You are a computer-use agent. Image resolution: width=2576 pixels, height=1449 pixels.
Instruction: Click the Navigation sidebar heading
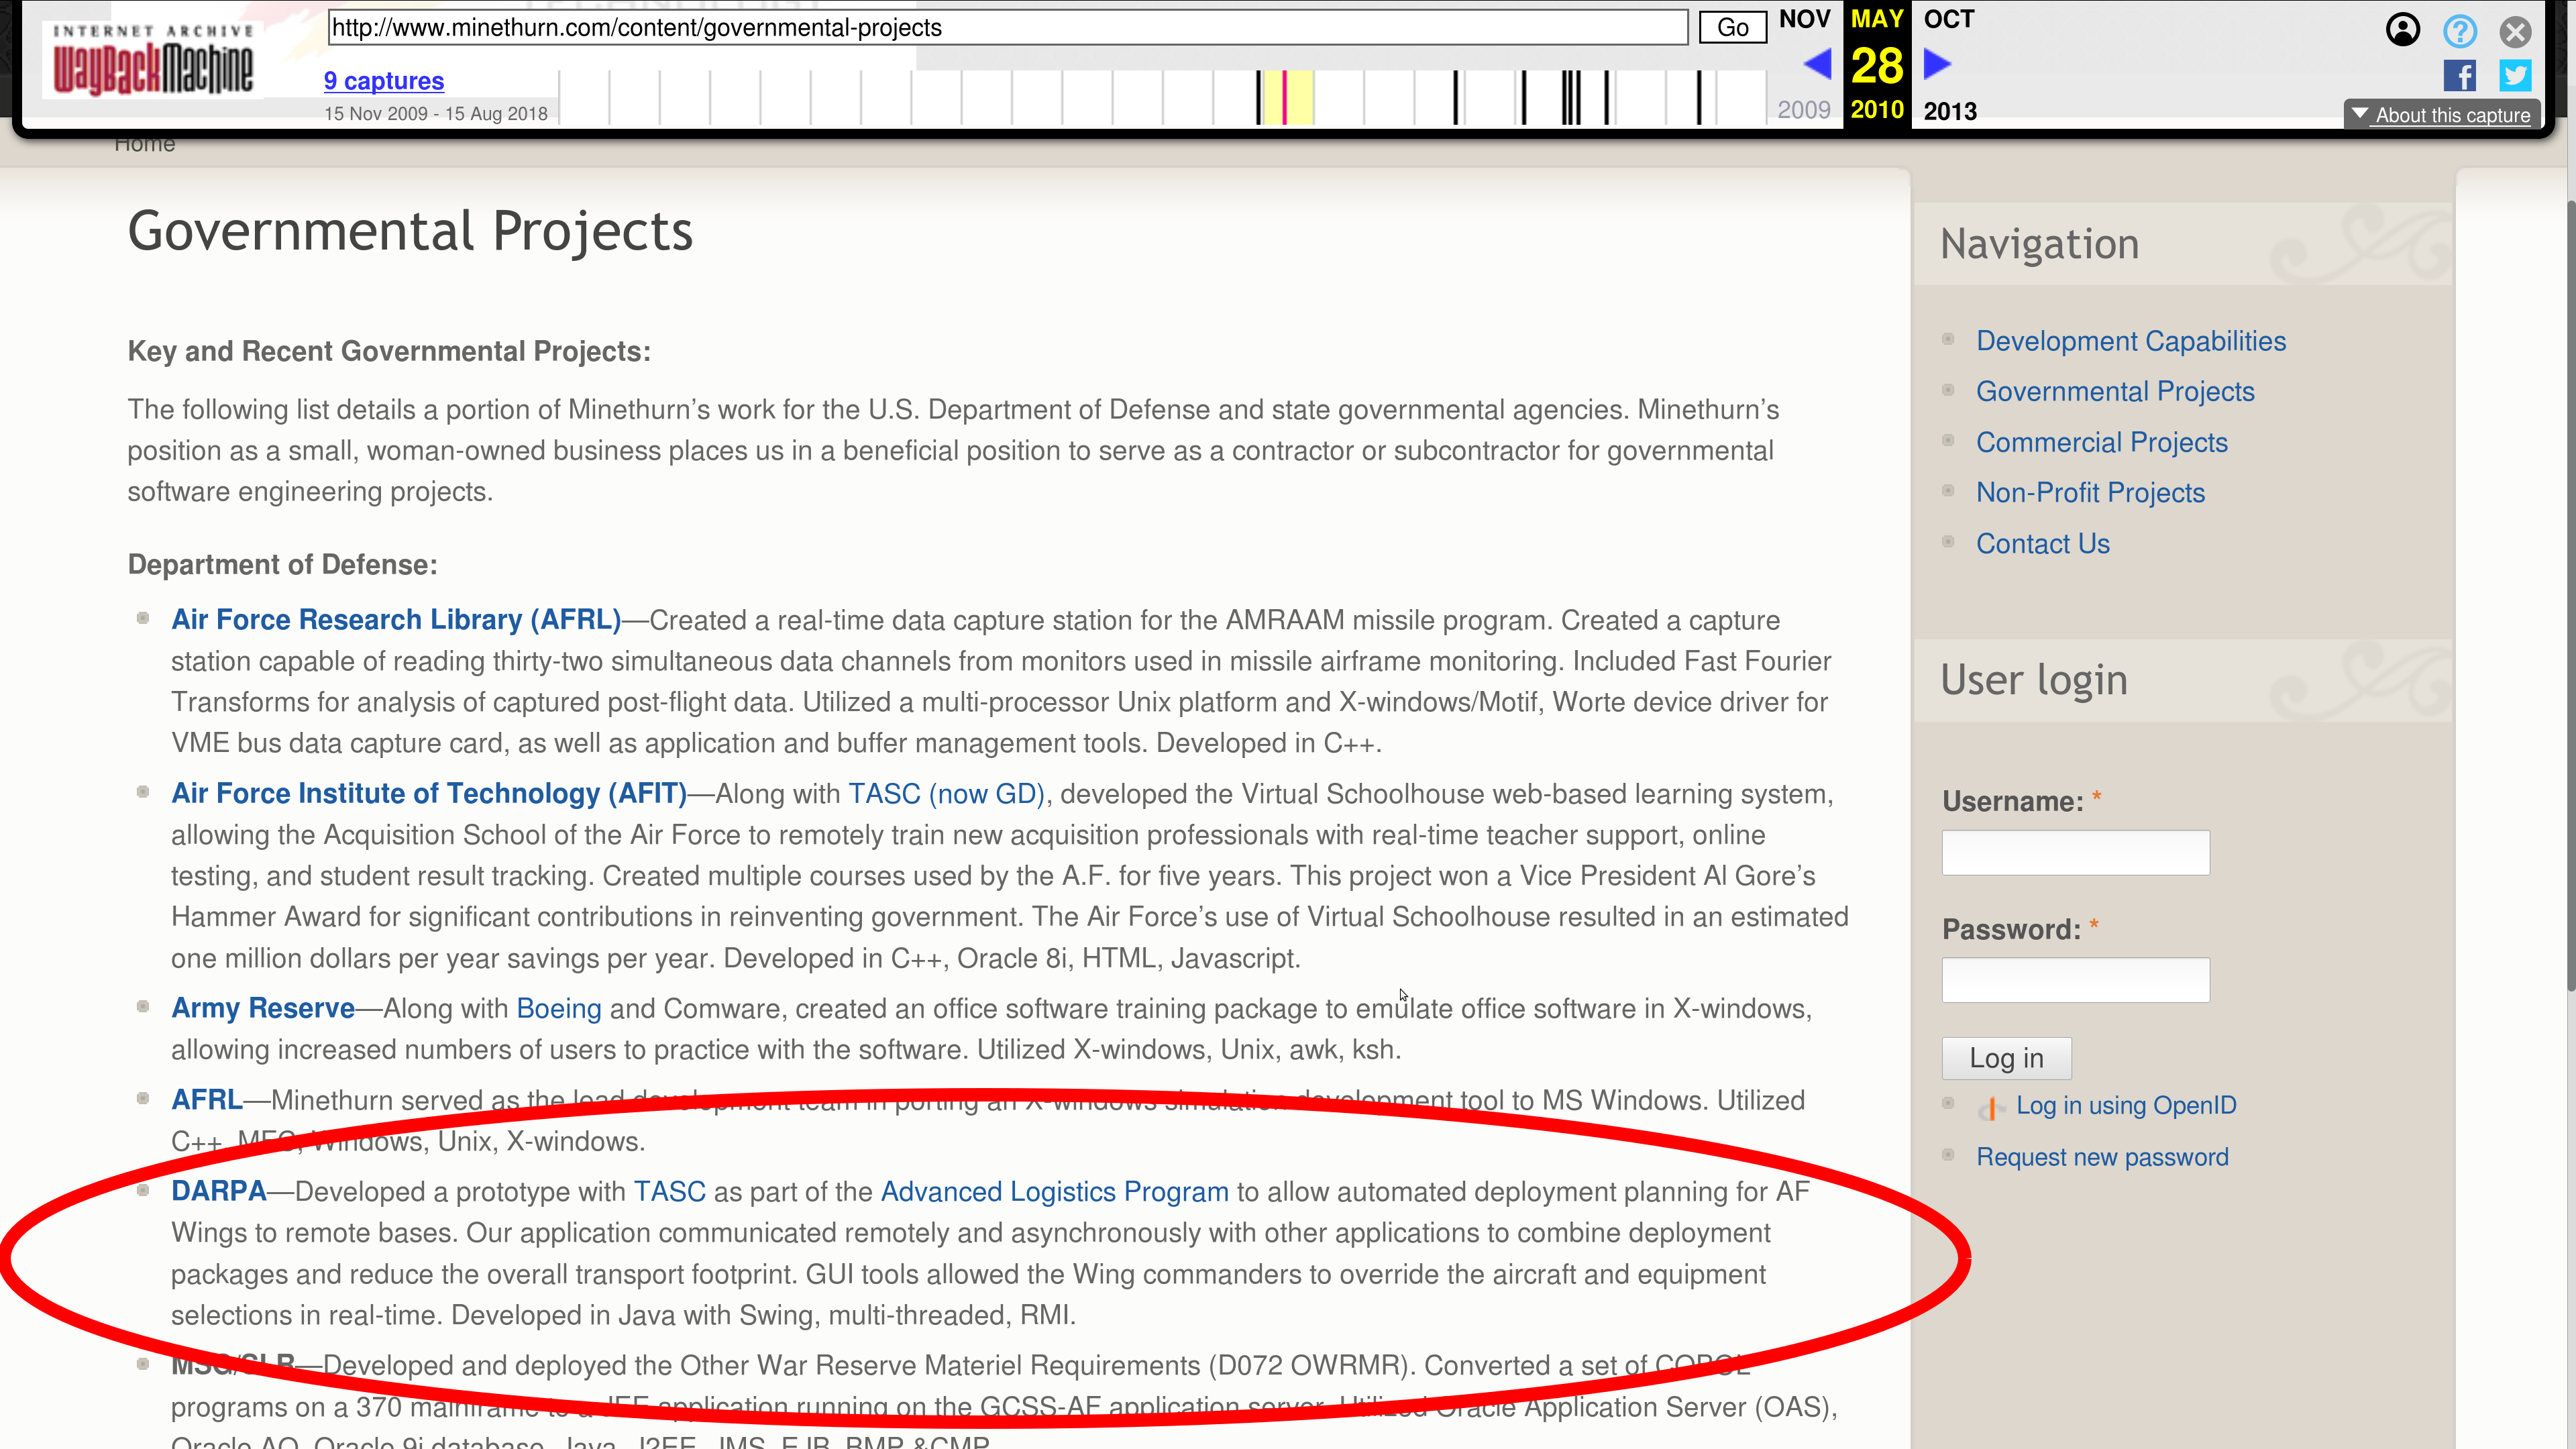2039,244
